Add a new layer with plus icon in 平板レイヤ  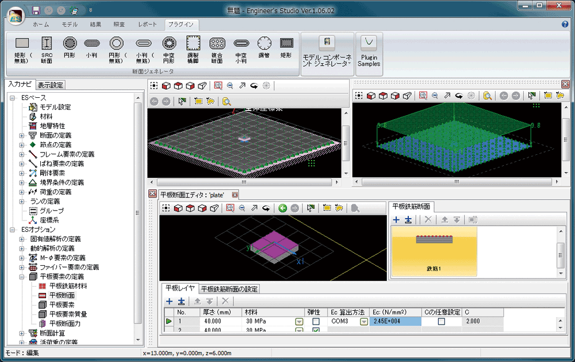(169, 302)
